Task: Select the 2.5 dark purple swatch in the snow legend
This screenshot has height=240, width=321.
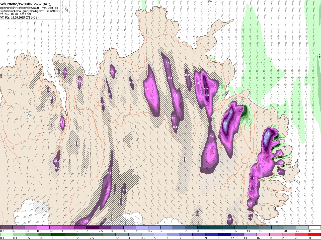Action: (105, 227)
